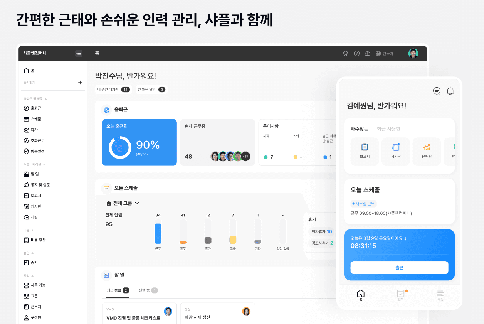Select the 자주찾는 tab in mobile app
This screenshot has height=324, width=484.
click(x=359, y=129)
